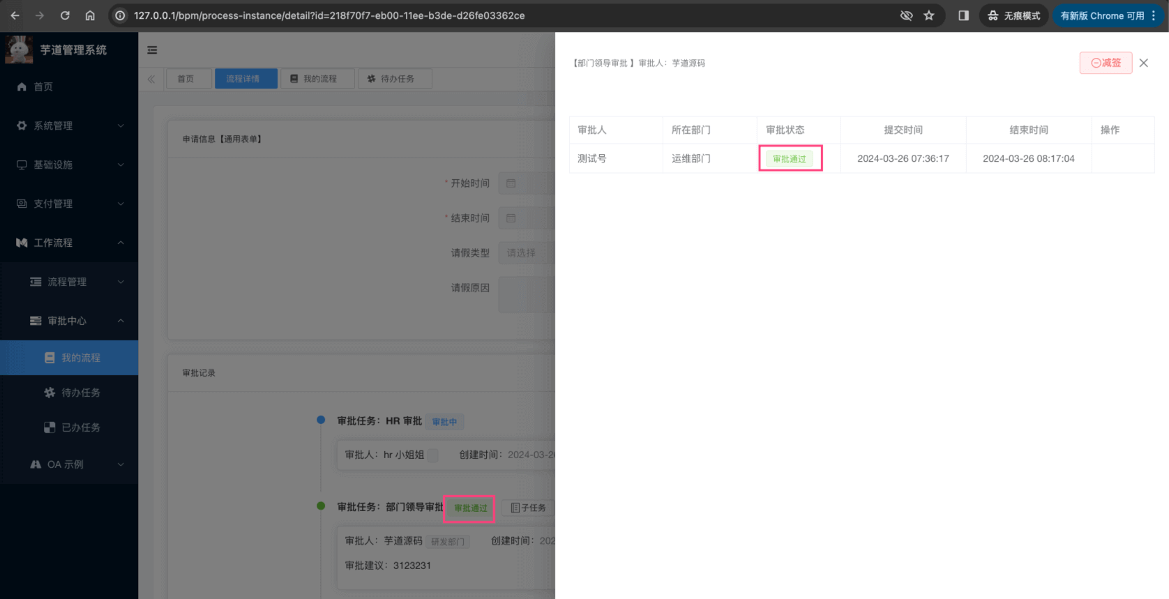Click tab scroll-left double chevron icon
Screen dimensions: 1169x599
[151, 79]
